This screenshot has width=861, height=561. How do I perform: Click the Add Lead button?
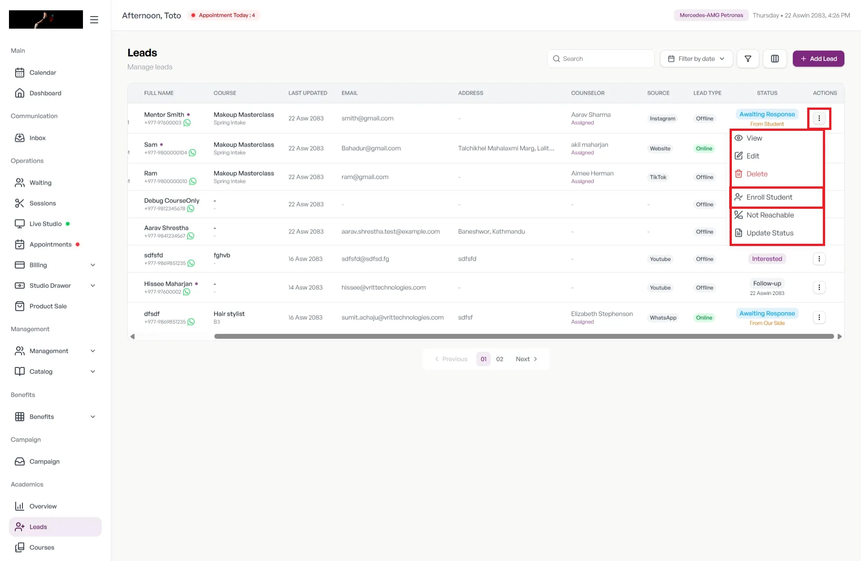pyautogui.click(x=818, y=59)
